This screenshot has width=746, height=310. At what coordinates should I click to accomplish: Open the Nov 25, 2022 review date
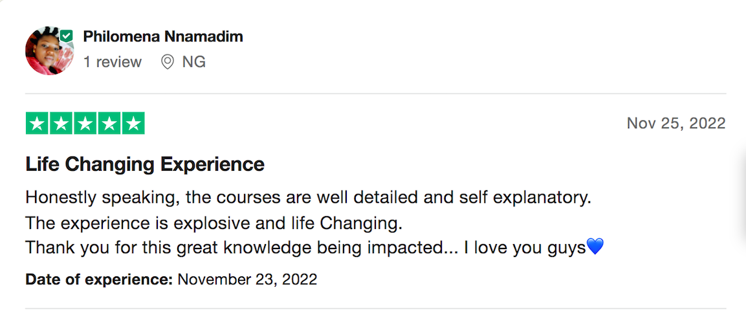click(676, 124)
